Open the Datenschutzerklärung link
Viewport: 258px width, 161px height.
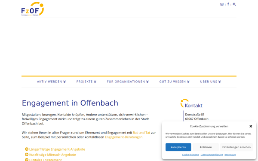212,155
